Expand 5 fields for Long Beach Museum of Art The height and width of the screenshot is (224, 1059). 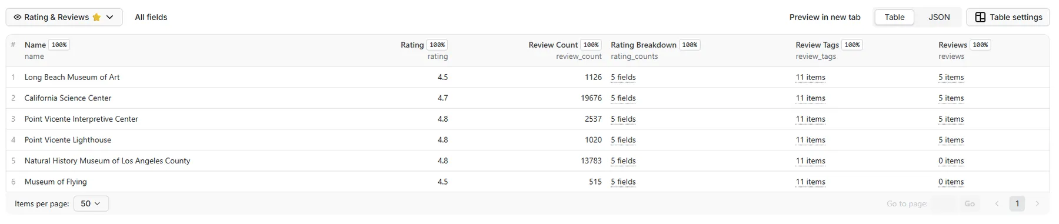tap(623, 77)
